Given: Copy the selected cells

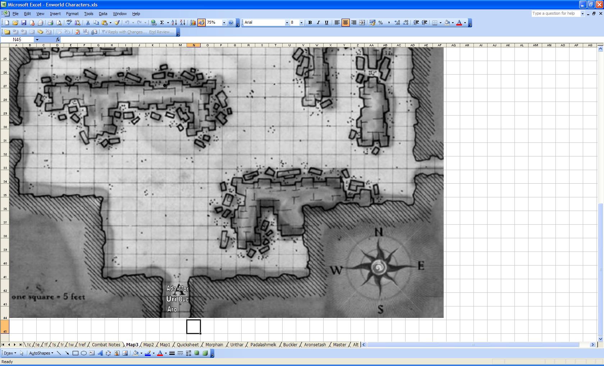Looking at the screenshot, I should click(96, 23).
